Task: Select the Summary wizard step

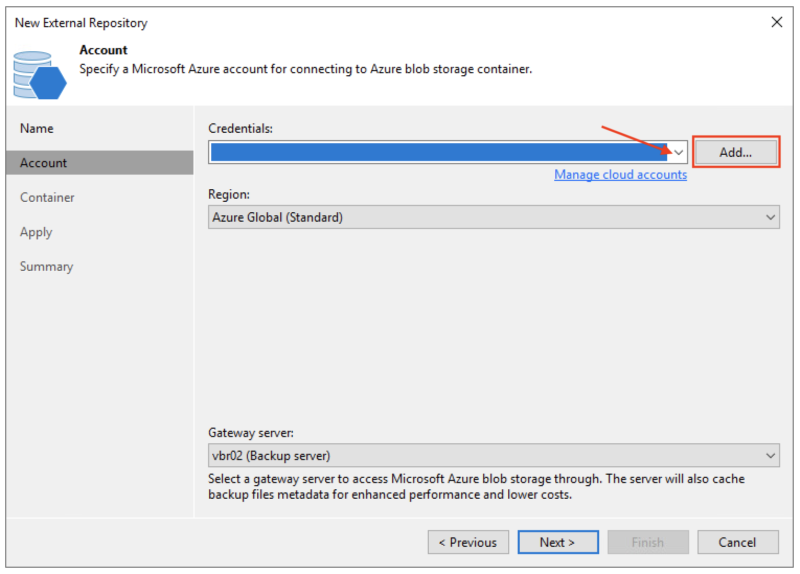Action: pyautogui.click(x=47, y=267)
